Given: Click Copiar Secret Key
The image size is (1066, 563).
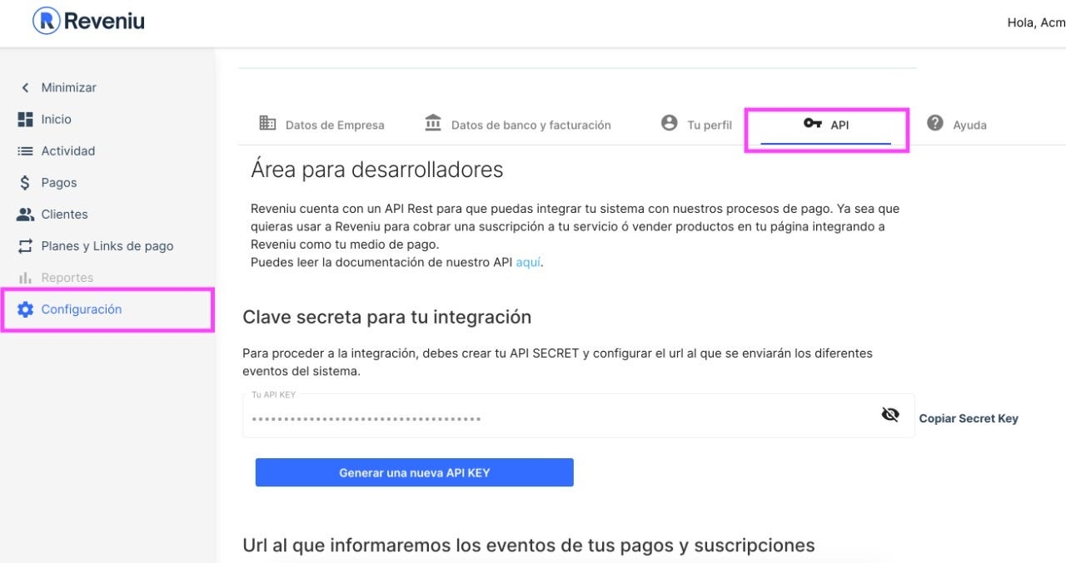Looking at the screenshot, I should pyautogui.click(x=968, y=418).
